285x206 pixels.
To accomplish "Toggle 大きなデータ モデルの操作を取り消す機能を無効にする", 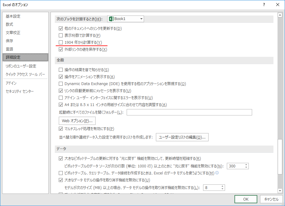I will click(x=61, y=180).
